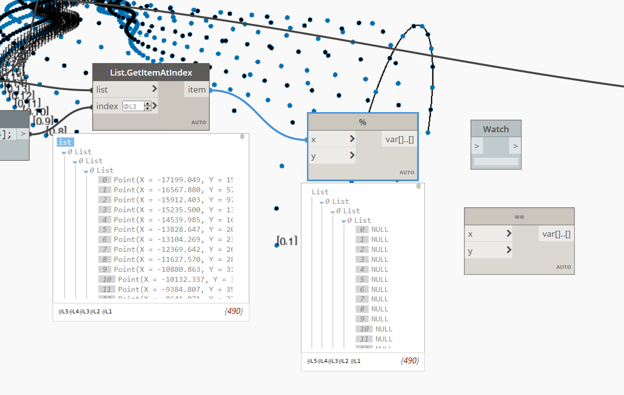Click the x input chevron on % node

(x=353, y=139)
